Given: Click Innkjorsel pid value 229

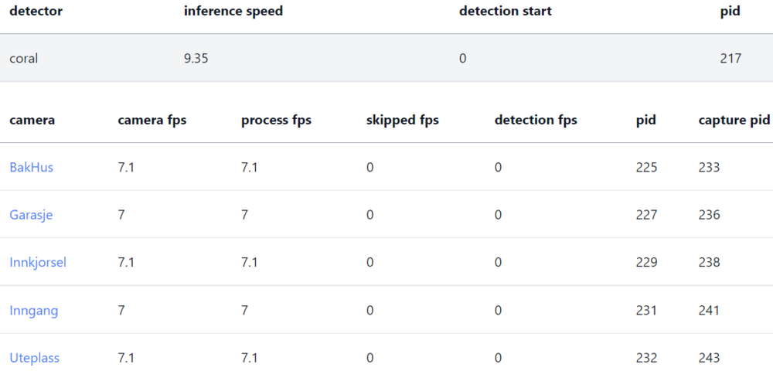Looking at the screenshot, I should (x=646, y=263).
